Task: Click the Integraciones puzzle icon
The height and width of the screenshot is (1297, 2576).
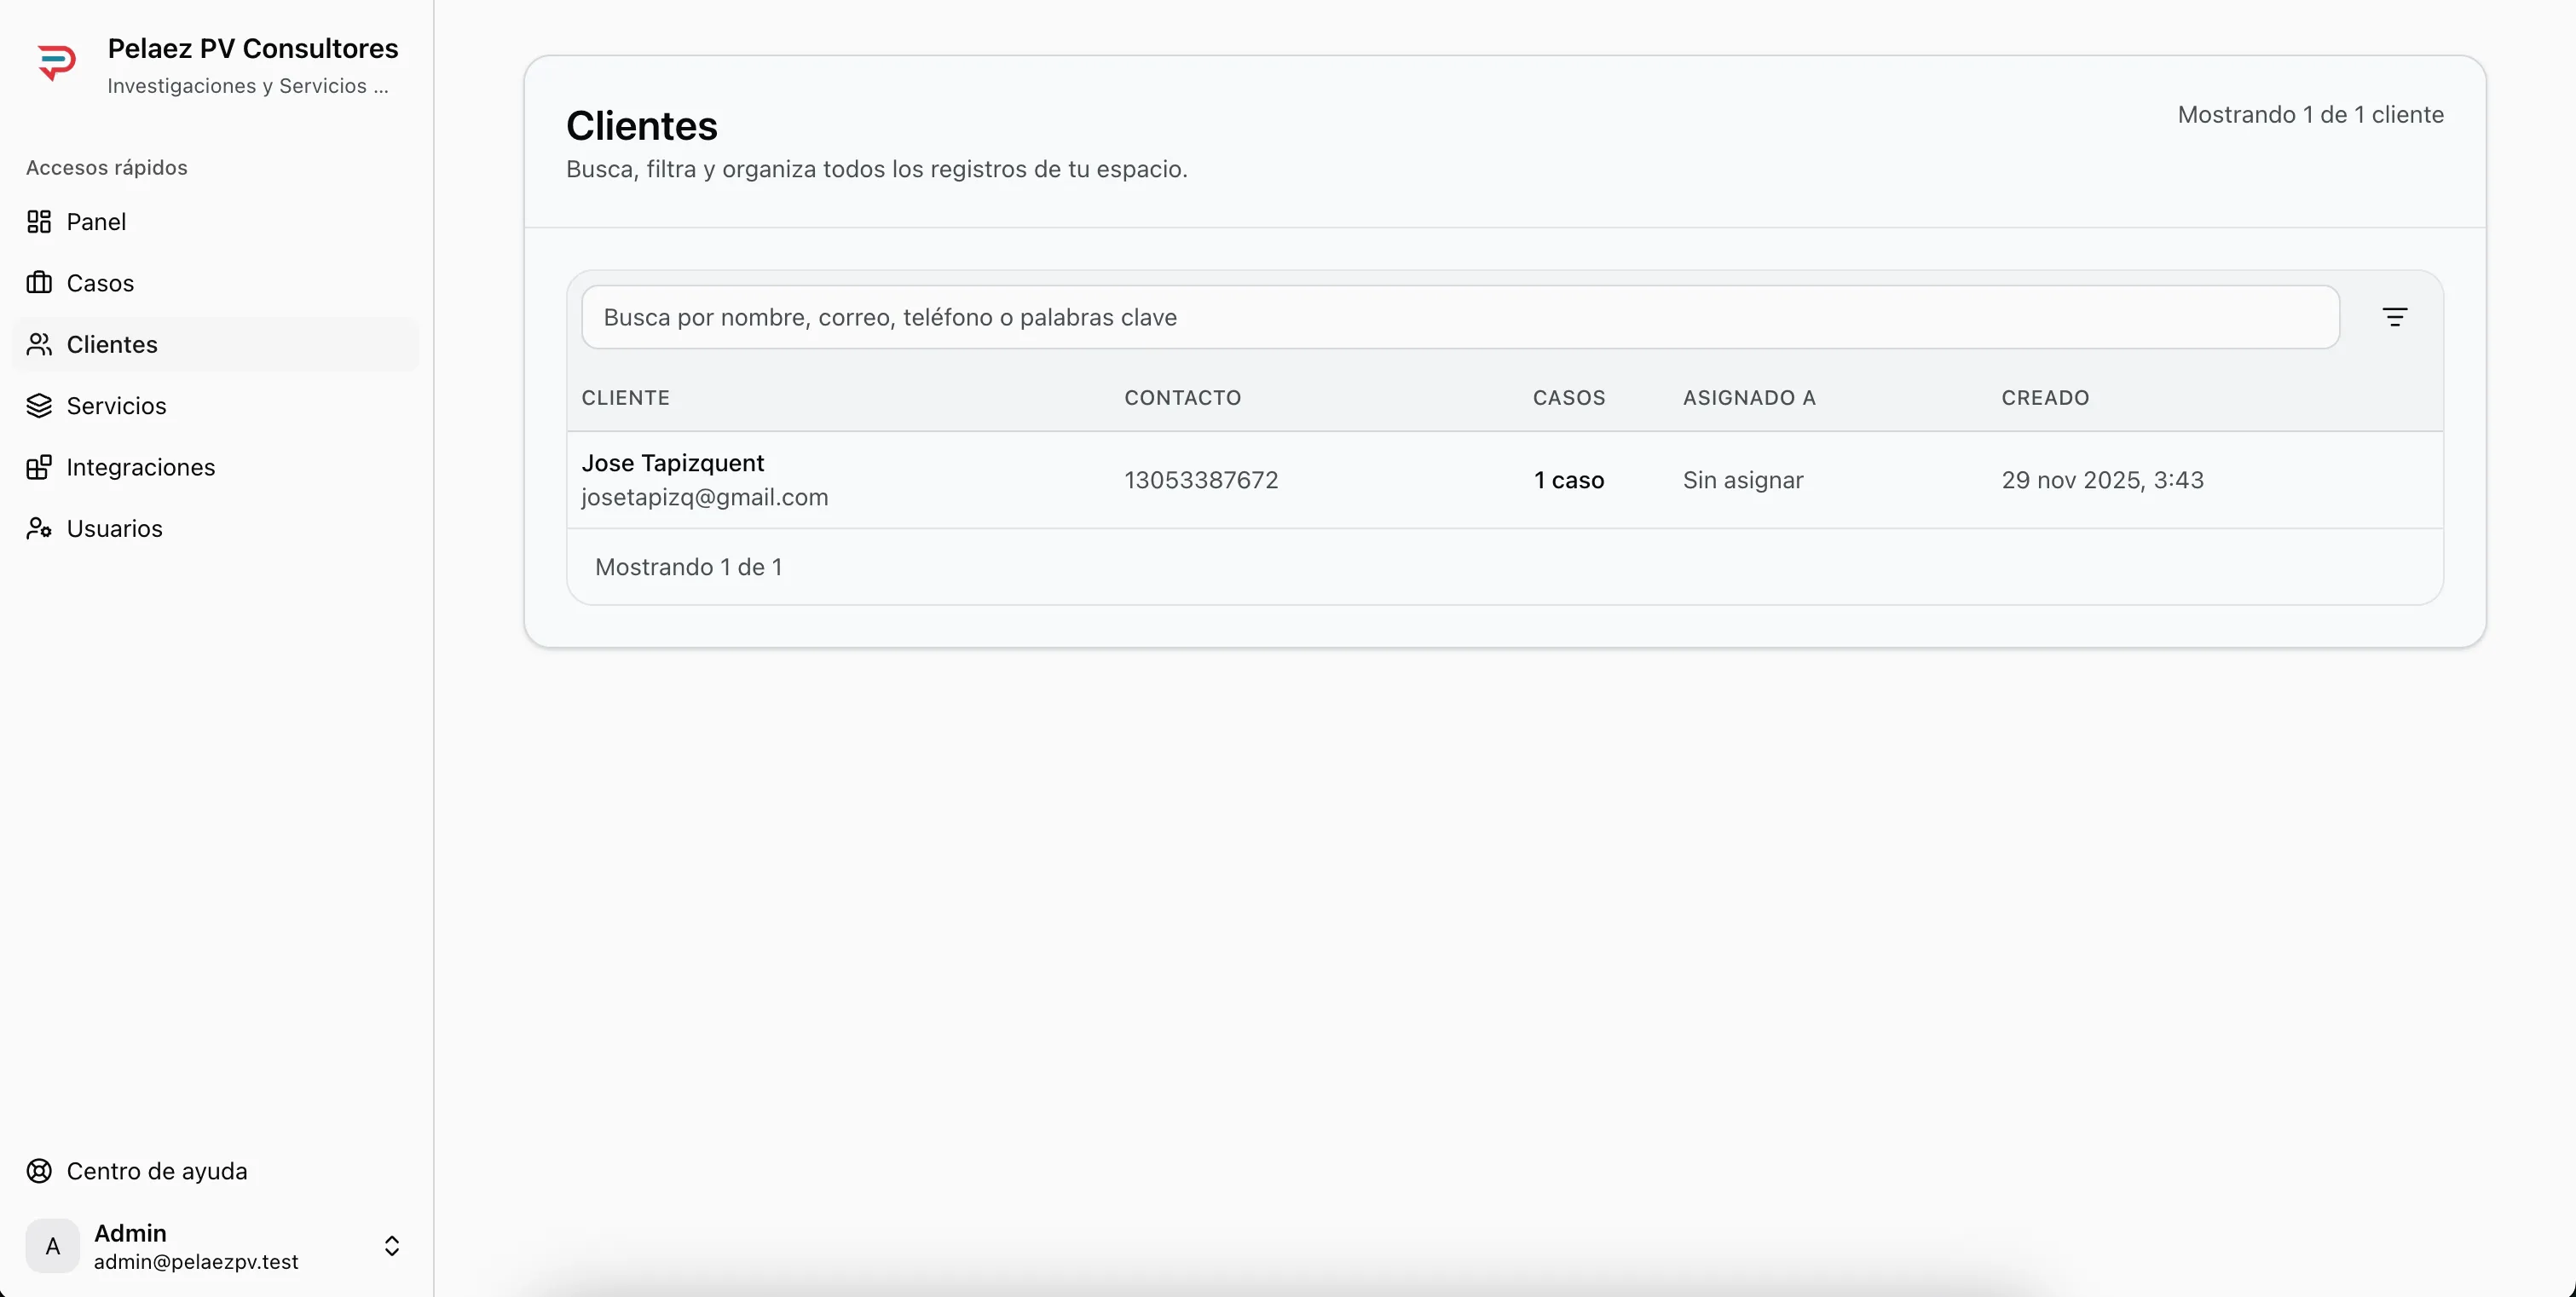Action: 39,467
